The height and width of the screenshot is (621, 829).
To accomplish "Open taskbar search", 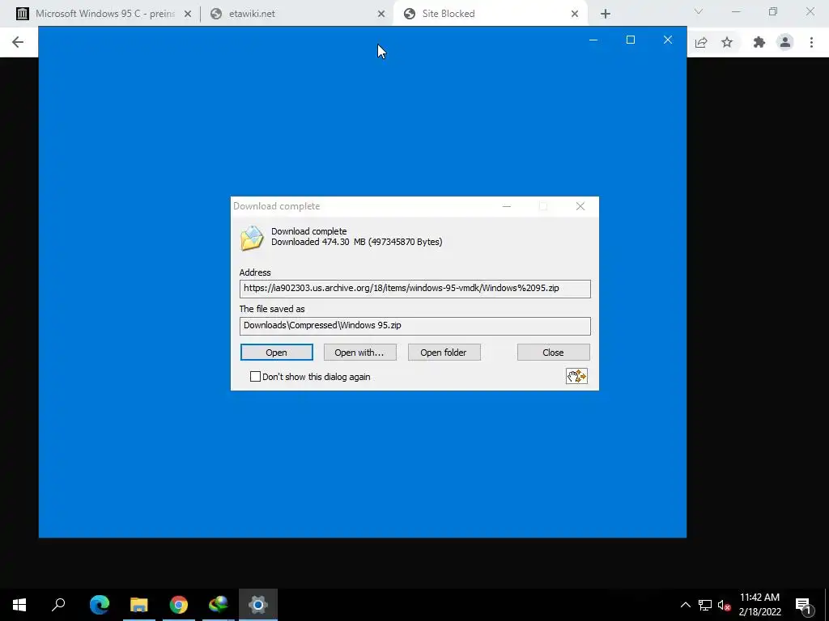I will (x=58, y=605).
